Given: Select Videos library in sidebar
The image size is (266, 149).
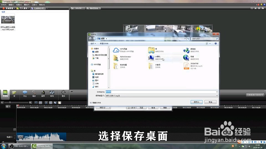Looking at the screenshot, I should [x=96, y=77].
